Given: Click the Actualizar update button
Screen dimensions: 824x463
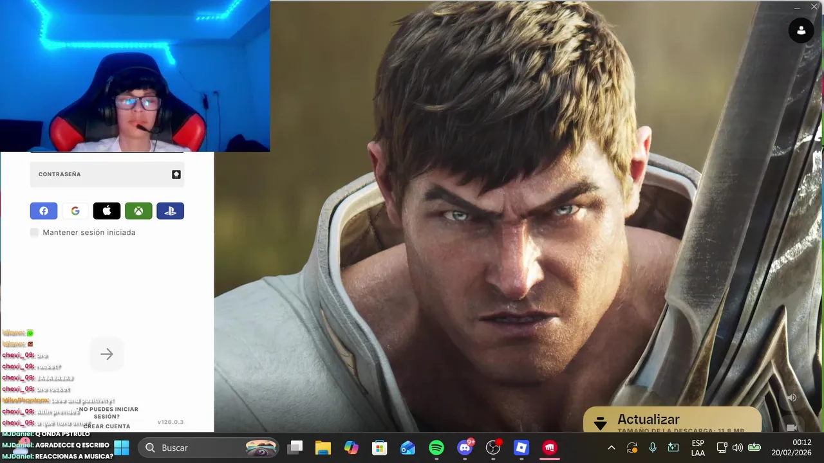Looking at the screenshot, I should click(x=672, y=420).
